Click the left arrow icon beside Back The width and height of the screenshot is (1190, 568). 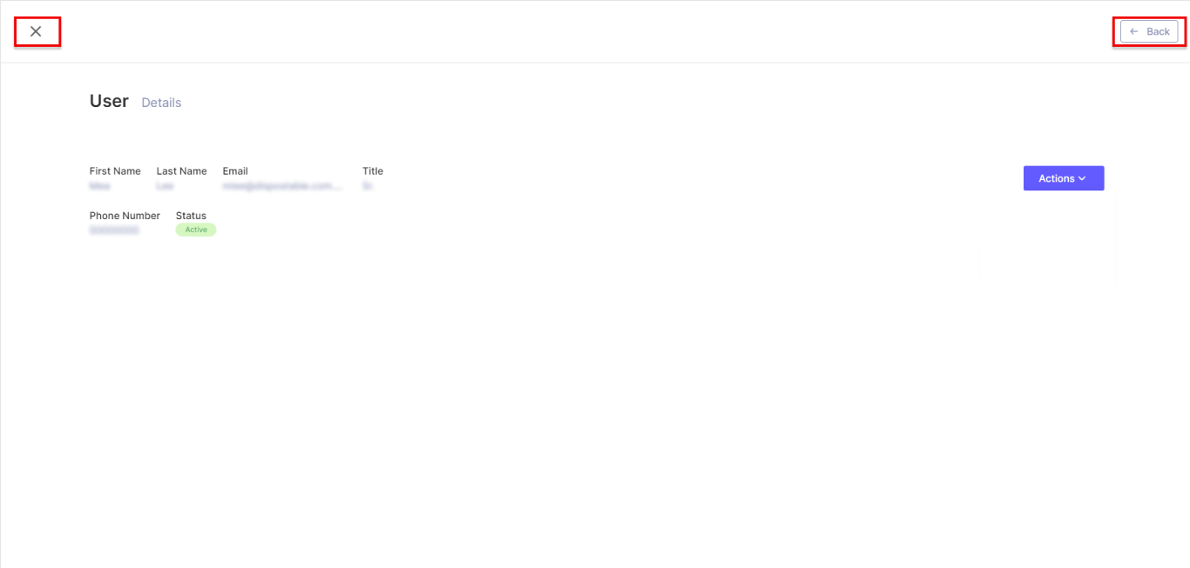(1134, 31)
